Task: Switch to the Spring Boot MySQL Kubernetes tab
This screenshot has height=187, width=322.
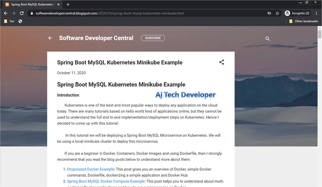Action: (30, 4)
